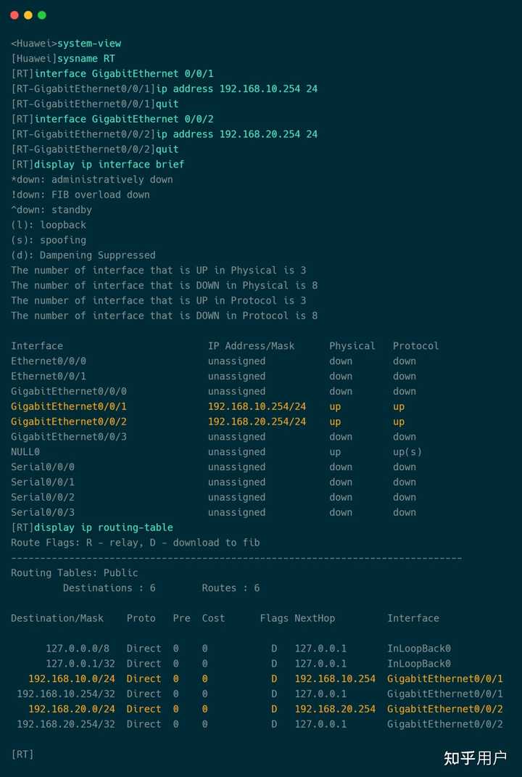This screenshot has height=777, width=522.
Task: Click the ip address 192.168.10.254 24 command
Action: coord(237,89)
